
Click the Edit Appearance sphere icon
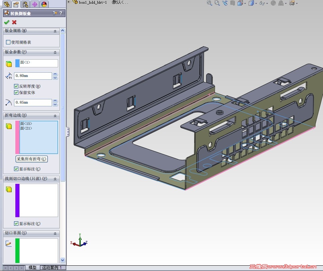tap(273, 3)
